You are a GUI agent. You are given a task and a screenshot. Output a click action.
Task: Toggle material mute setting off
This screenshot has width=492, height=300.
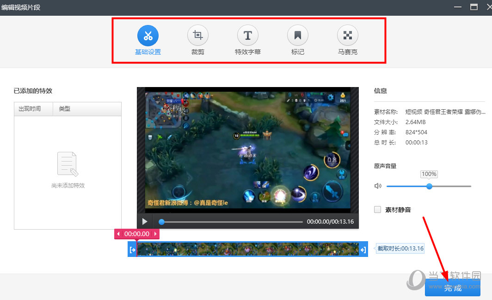377,209
